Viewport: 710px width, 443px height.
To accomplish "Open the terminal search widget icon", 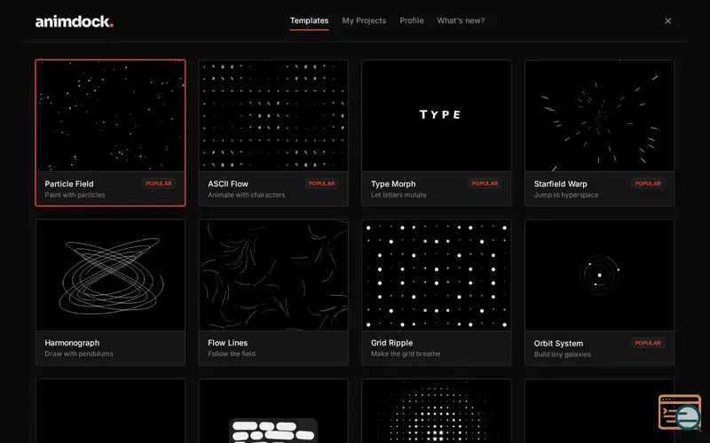I will click(x=680, y=412).
